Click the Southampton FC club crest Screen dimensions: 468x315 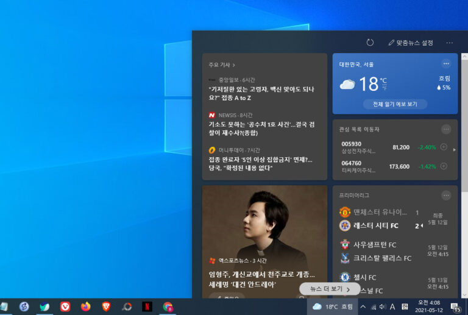(345, 244)
